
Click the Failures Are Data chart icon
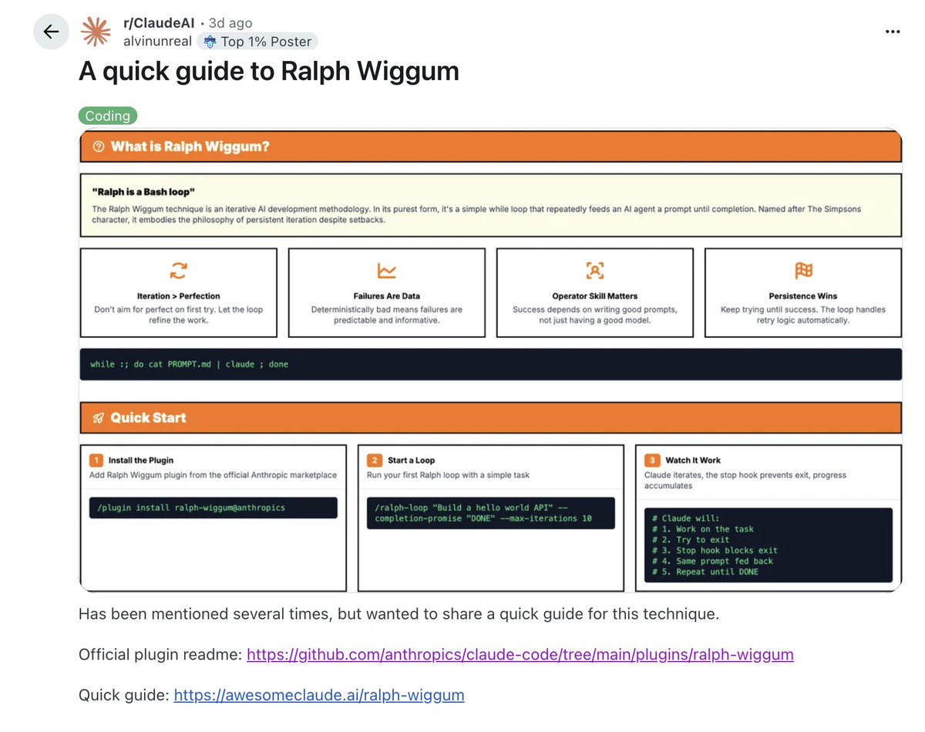(387, 271)
